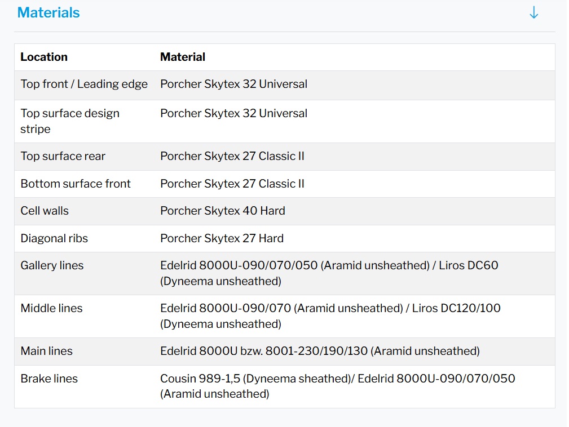Select the Main lines row label
Image resolution: width=569 pixels, height=427 pixels.
(x=47, y=351)
